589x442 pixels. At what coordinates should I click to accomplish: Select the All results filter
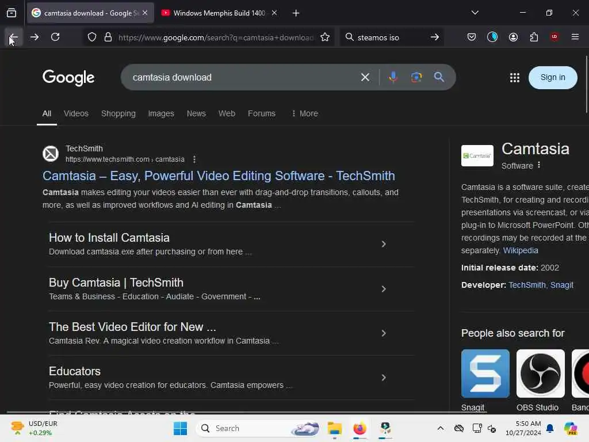[x=47, y=113]
